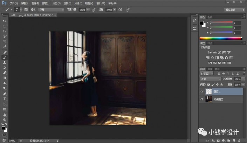This screenshot has width=247, height=143.
Task: Hide the 背景图层 layer visibility
Action: pyautogui.click(x=203, y=99)
